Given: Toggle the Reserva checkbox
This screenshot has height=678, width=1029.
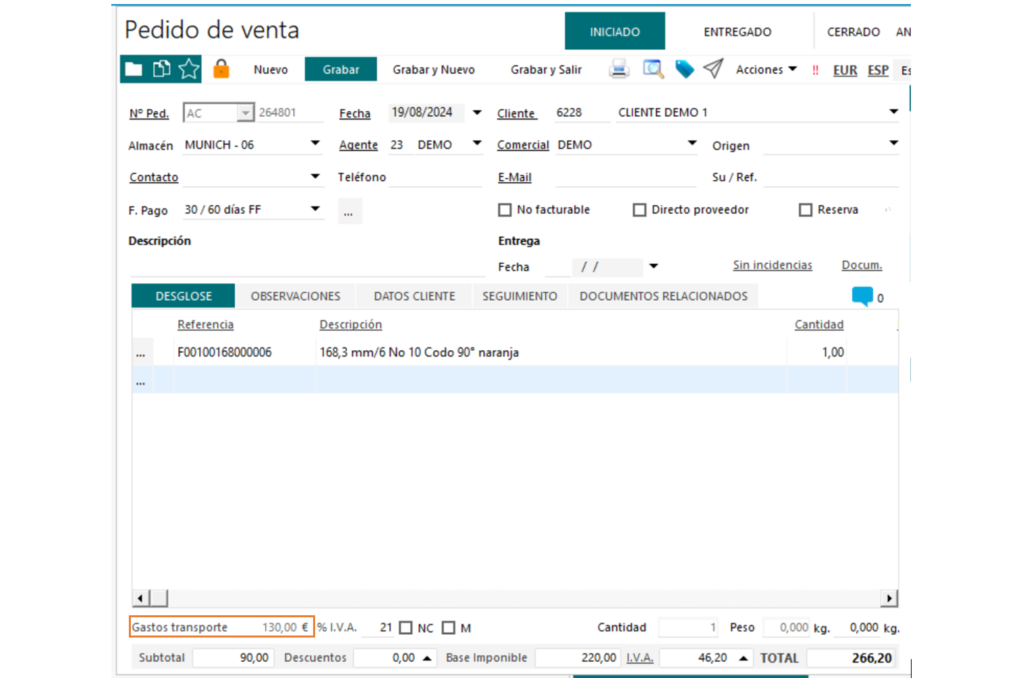Looking at the screenshot, I should tap(805, 210).
